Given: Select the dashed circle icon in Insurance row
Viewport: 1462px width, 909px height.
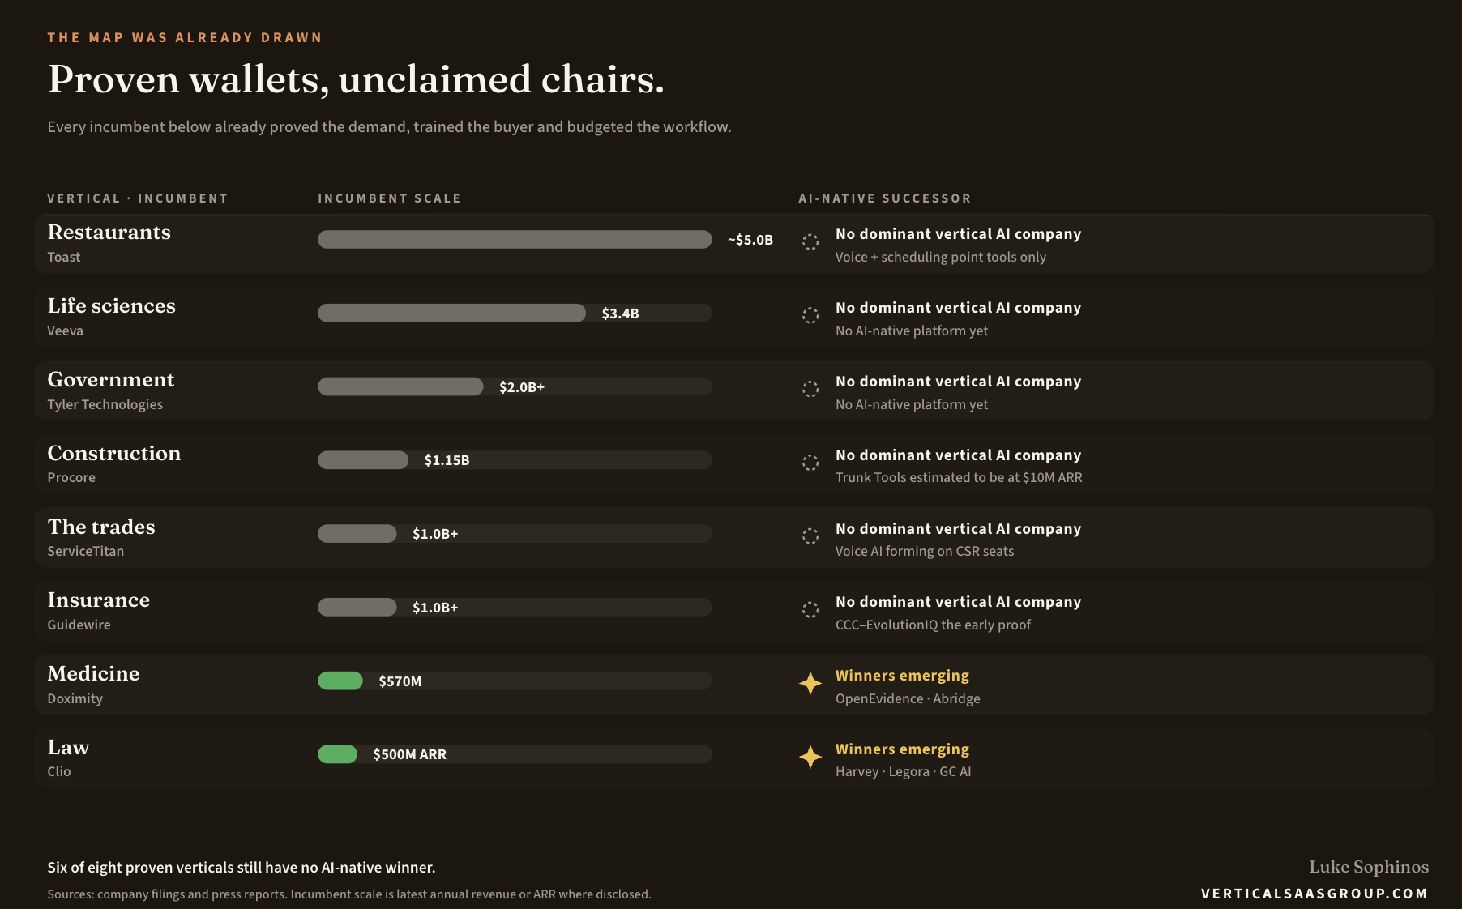Looking at the screenshot, I should tap(810, 610).
